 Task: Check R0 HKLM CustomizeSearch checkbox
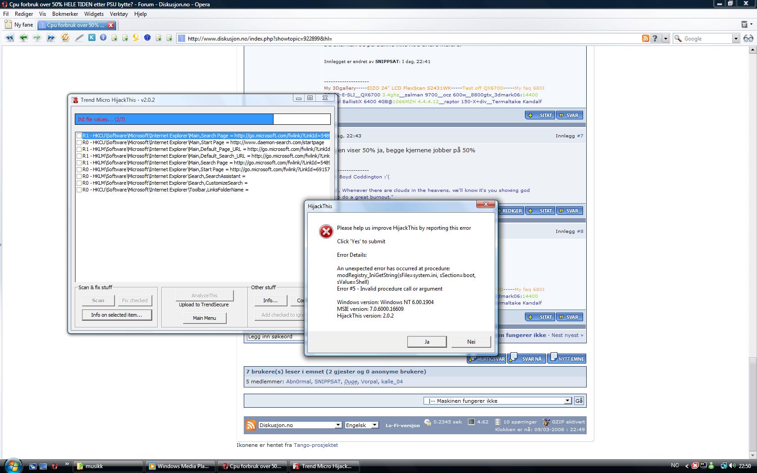coord(79,183)
